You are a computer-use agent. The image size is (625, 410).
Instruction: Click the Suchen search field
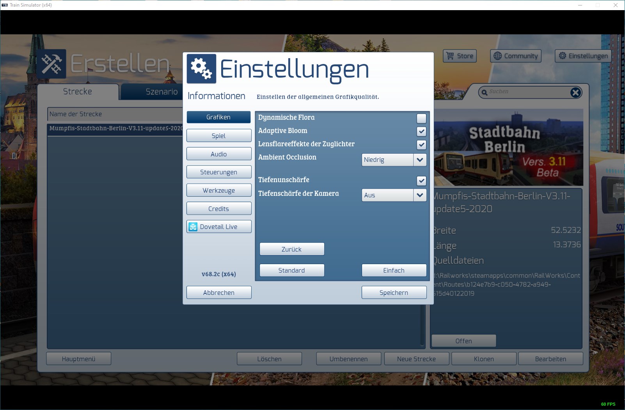pos(531,92)
